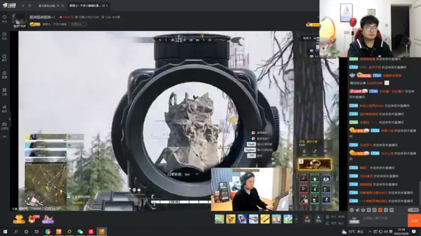Click the orange highlighted chat tool icon

[x=380, y=210]
